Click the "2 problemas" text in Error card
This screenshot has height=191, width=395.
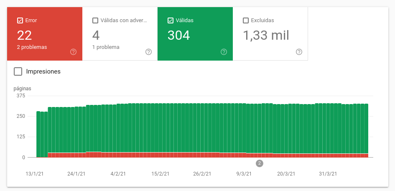click(x=32, y=47)
